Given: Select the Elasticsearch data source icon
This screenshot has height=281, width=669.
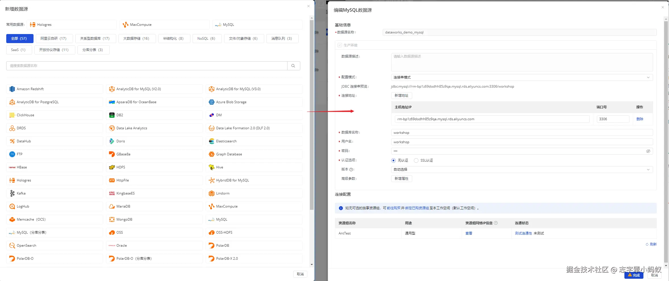Looking at the screenshot, I should pyautogui.click(x=211, y=141).
